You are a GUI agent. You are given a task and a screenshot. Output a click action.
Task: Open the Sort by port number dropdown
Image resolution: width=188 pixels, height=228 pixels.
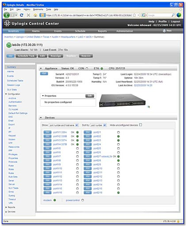point(98,125)
